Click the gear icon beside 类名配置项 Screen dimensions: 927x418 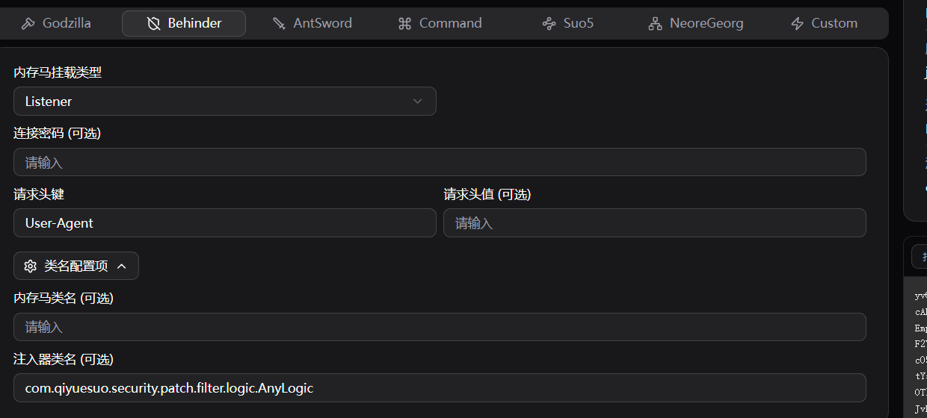point(31,266)
